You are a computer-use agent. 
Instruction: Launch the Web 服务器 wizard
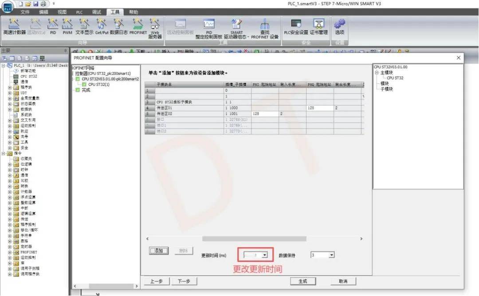pyautogui.click(x=155, y=28)
